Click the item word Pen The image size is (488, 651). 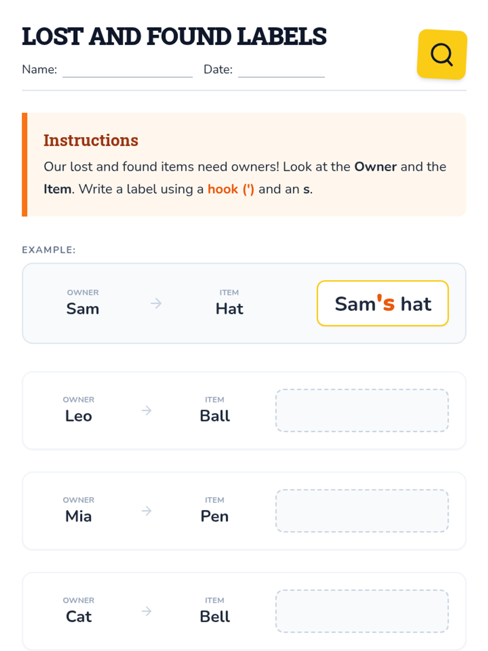coord(215,517)
